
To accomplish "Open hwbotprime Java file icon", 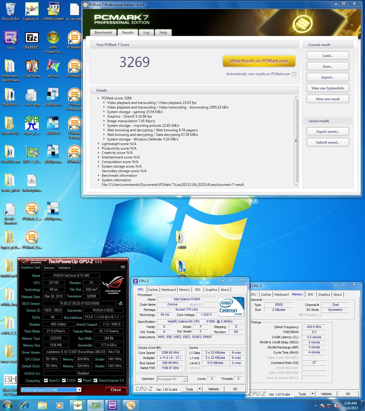I will coord(32,183).
